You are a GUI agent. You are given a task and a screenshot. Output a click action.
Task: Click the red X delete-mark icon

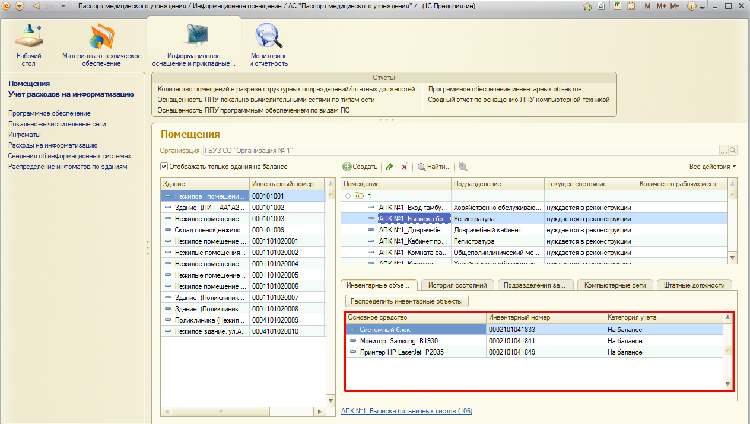coord(404,167)
